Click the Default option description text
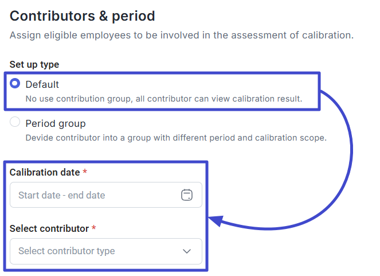Screen dimensions: 380x276 164,99
